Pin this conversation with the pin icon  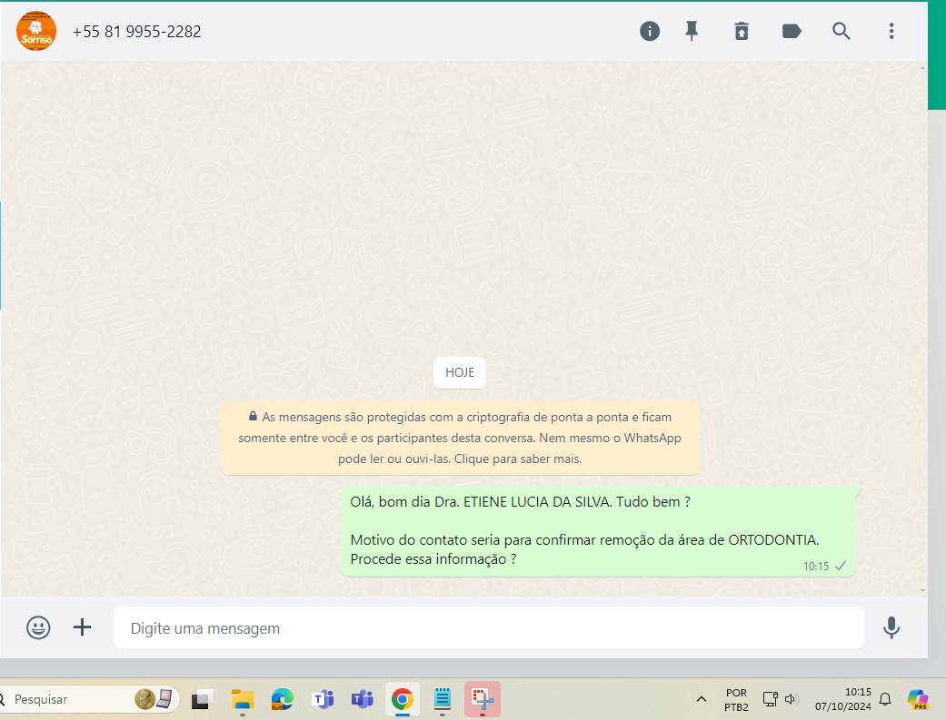(x=692, y=31)
